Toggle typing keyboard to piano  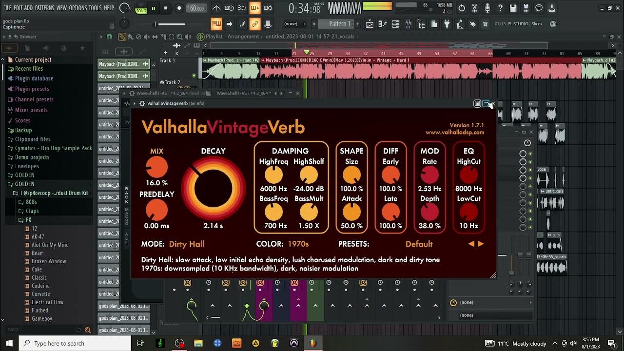click(216, 24)
